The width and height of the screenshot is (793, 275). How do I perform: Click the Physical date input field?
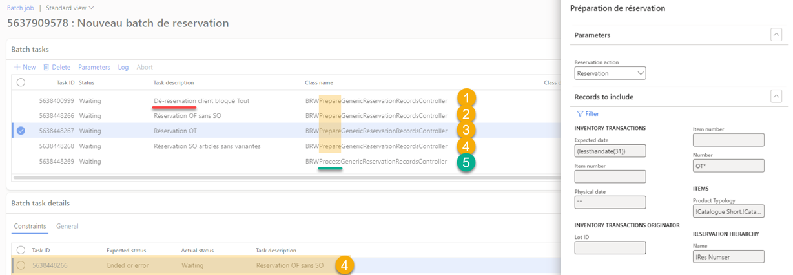[610, 202]
